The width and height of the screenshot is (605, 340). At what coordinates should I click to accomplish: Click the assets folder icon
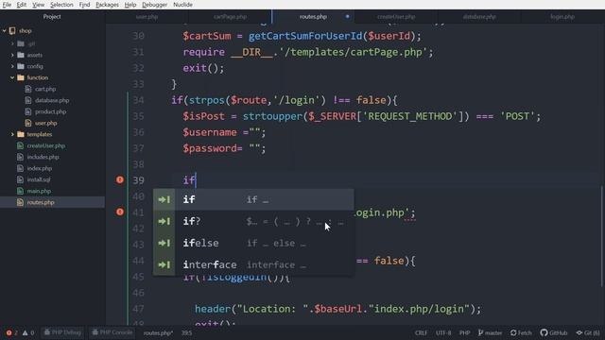(x=21, y=55)
